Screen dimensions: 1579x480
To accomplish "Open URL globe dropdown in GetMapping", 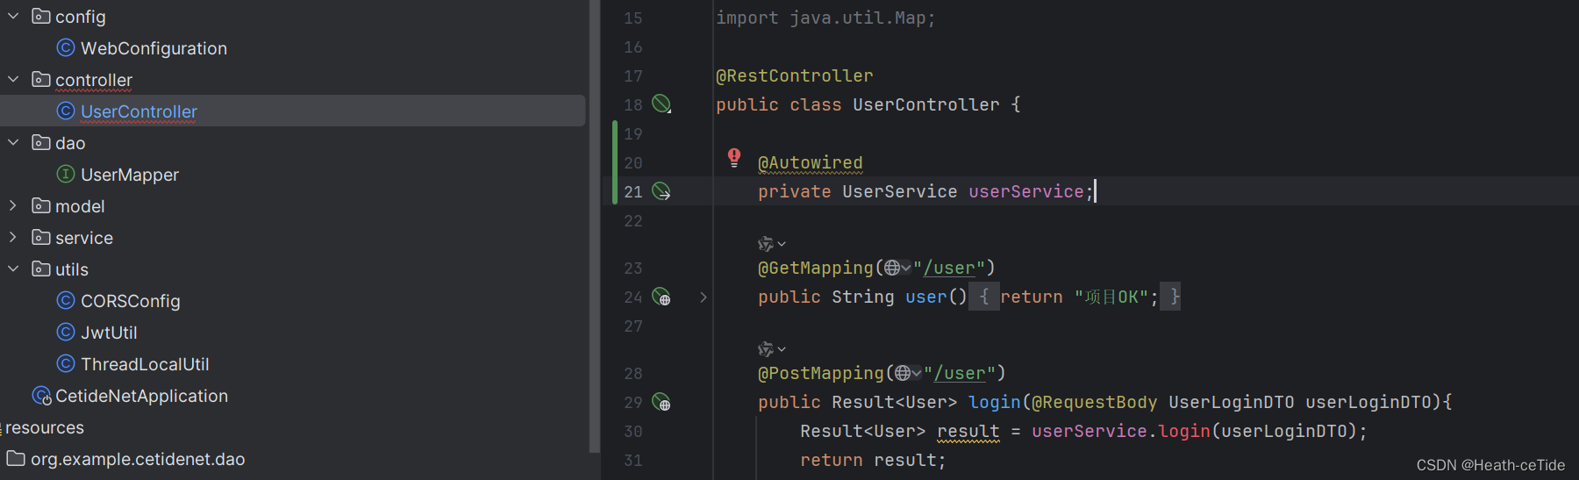I will point(897,268).
